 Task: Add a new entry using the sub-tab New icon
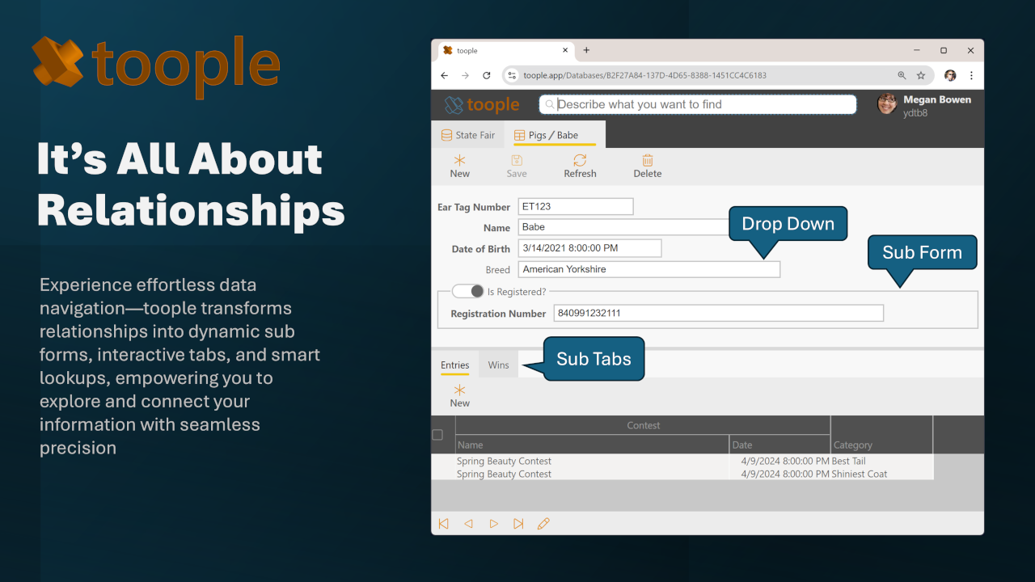pos(459,390)
